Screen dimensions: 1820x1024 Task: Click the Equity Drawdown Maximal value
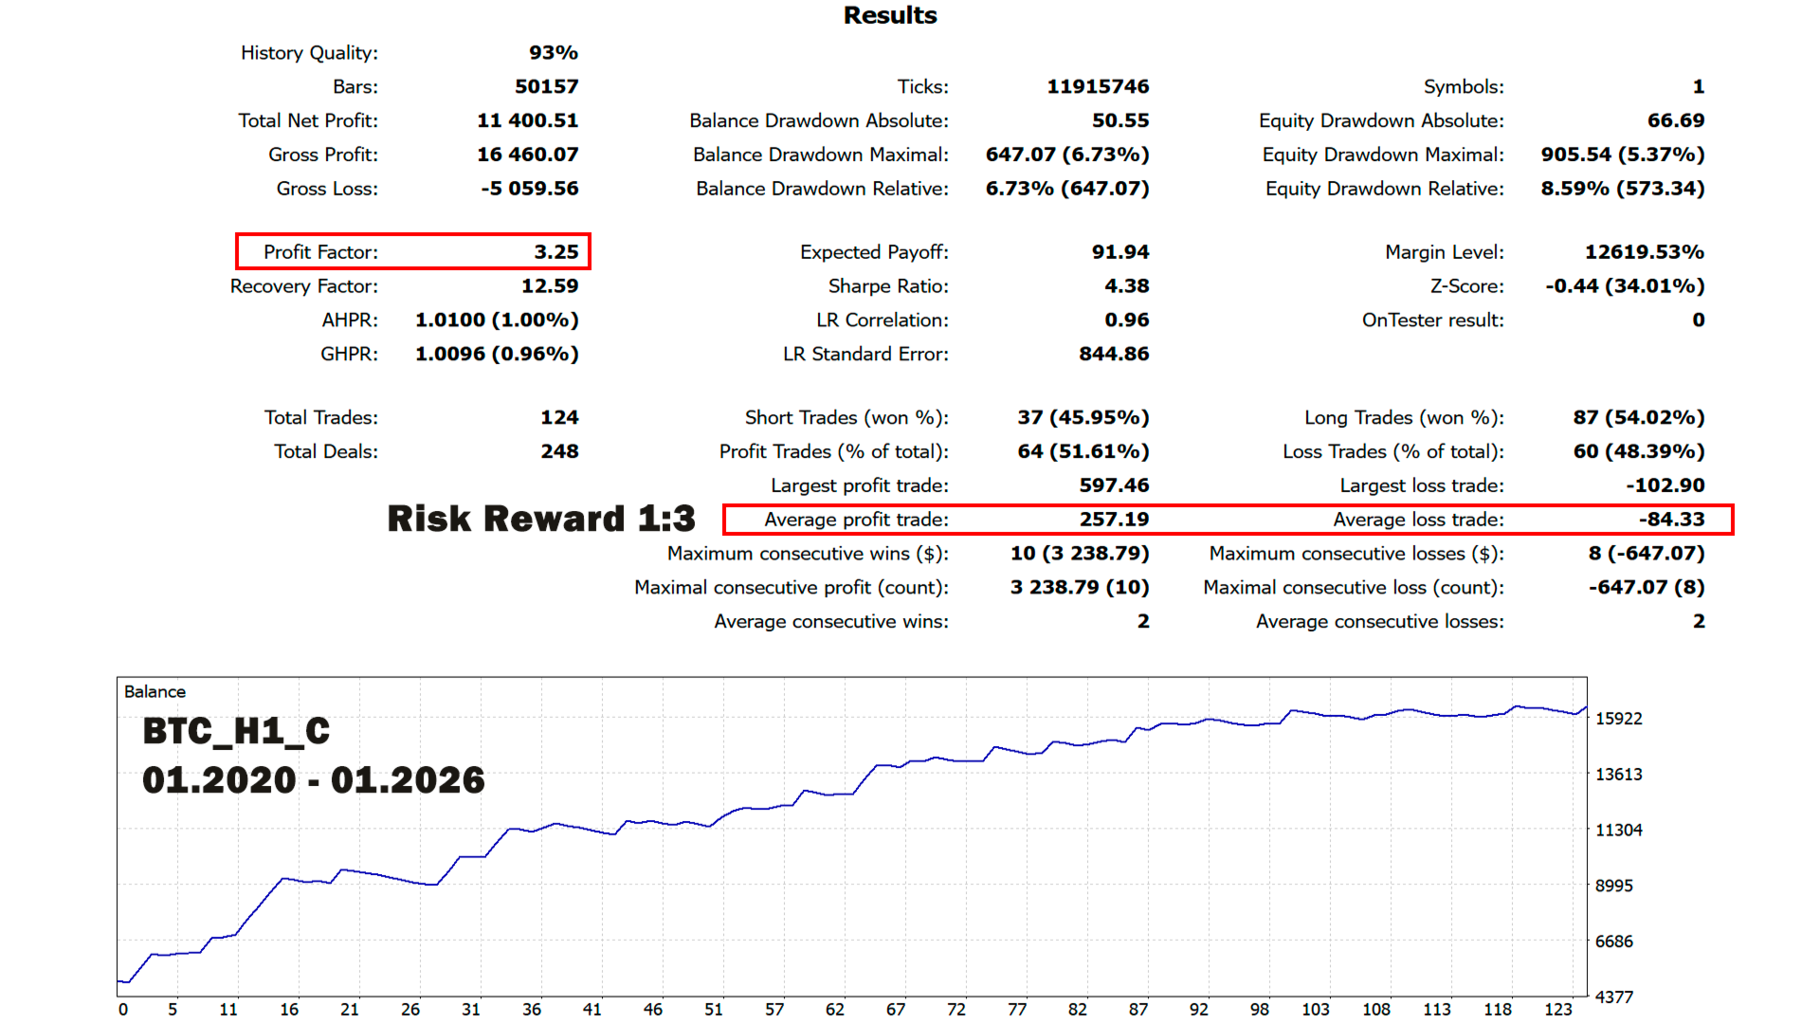pyautogui.click(x=1622, y=155)
